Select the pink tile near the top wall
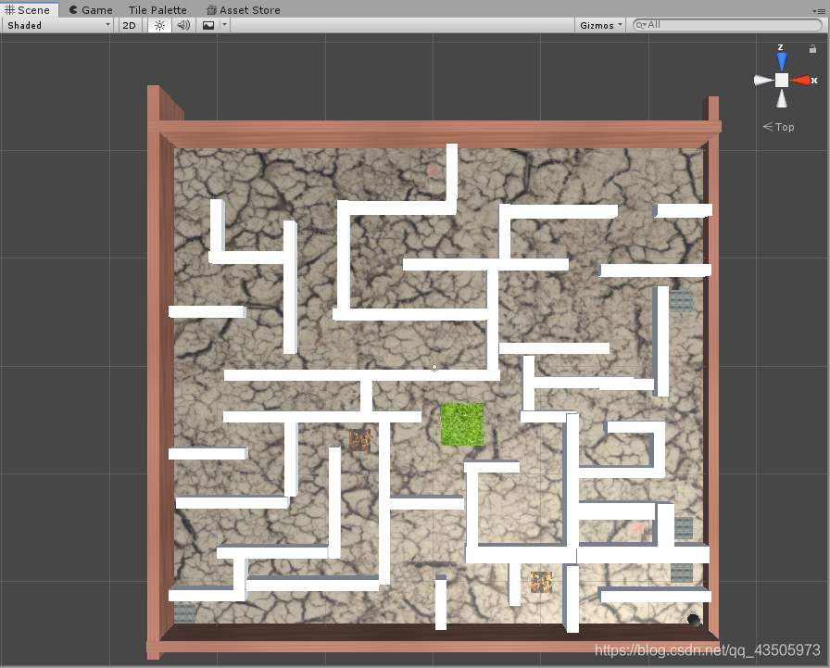830x668 pixels. tap(433, 171)
